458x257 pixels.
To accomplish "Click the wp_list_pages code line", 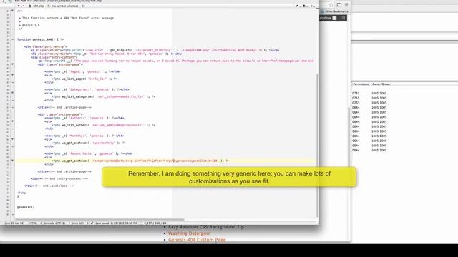I will pos(84,79).
